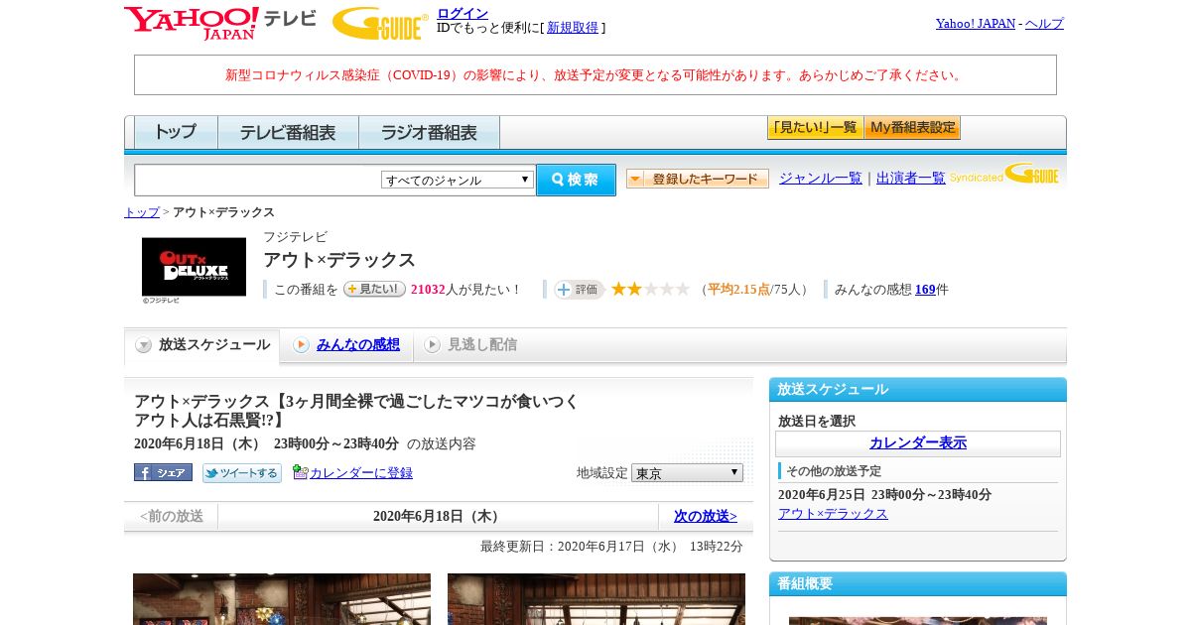Open the テレビ番組表 navigation tab

pyautogui.click(x=288, y=132)
